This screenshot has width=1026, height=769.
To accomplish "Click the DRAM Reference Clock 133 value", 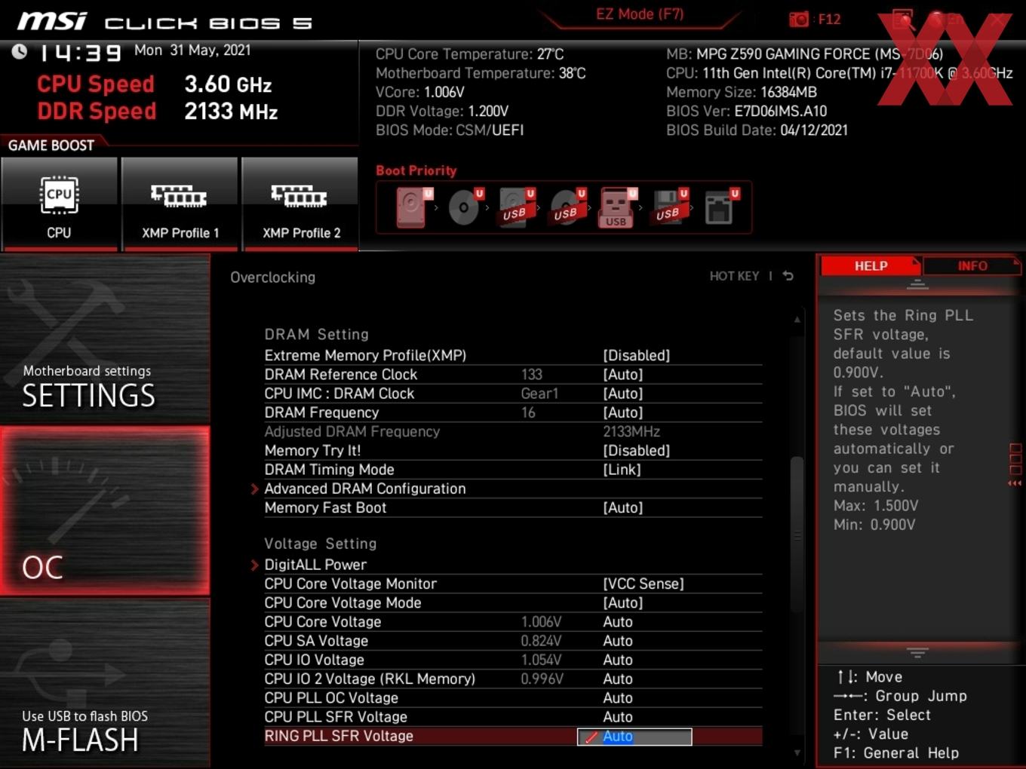I will [532, 374].
